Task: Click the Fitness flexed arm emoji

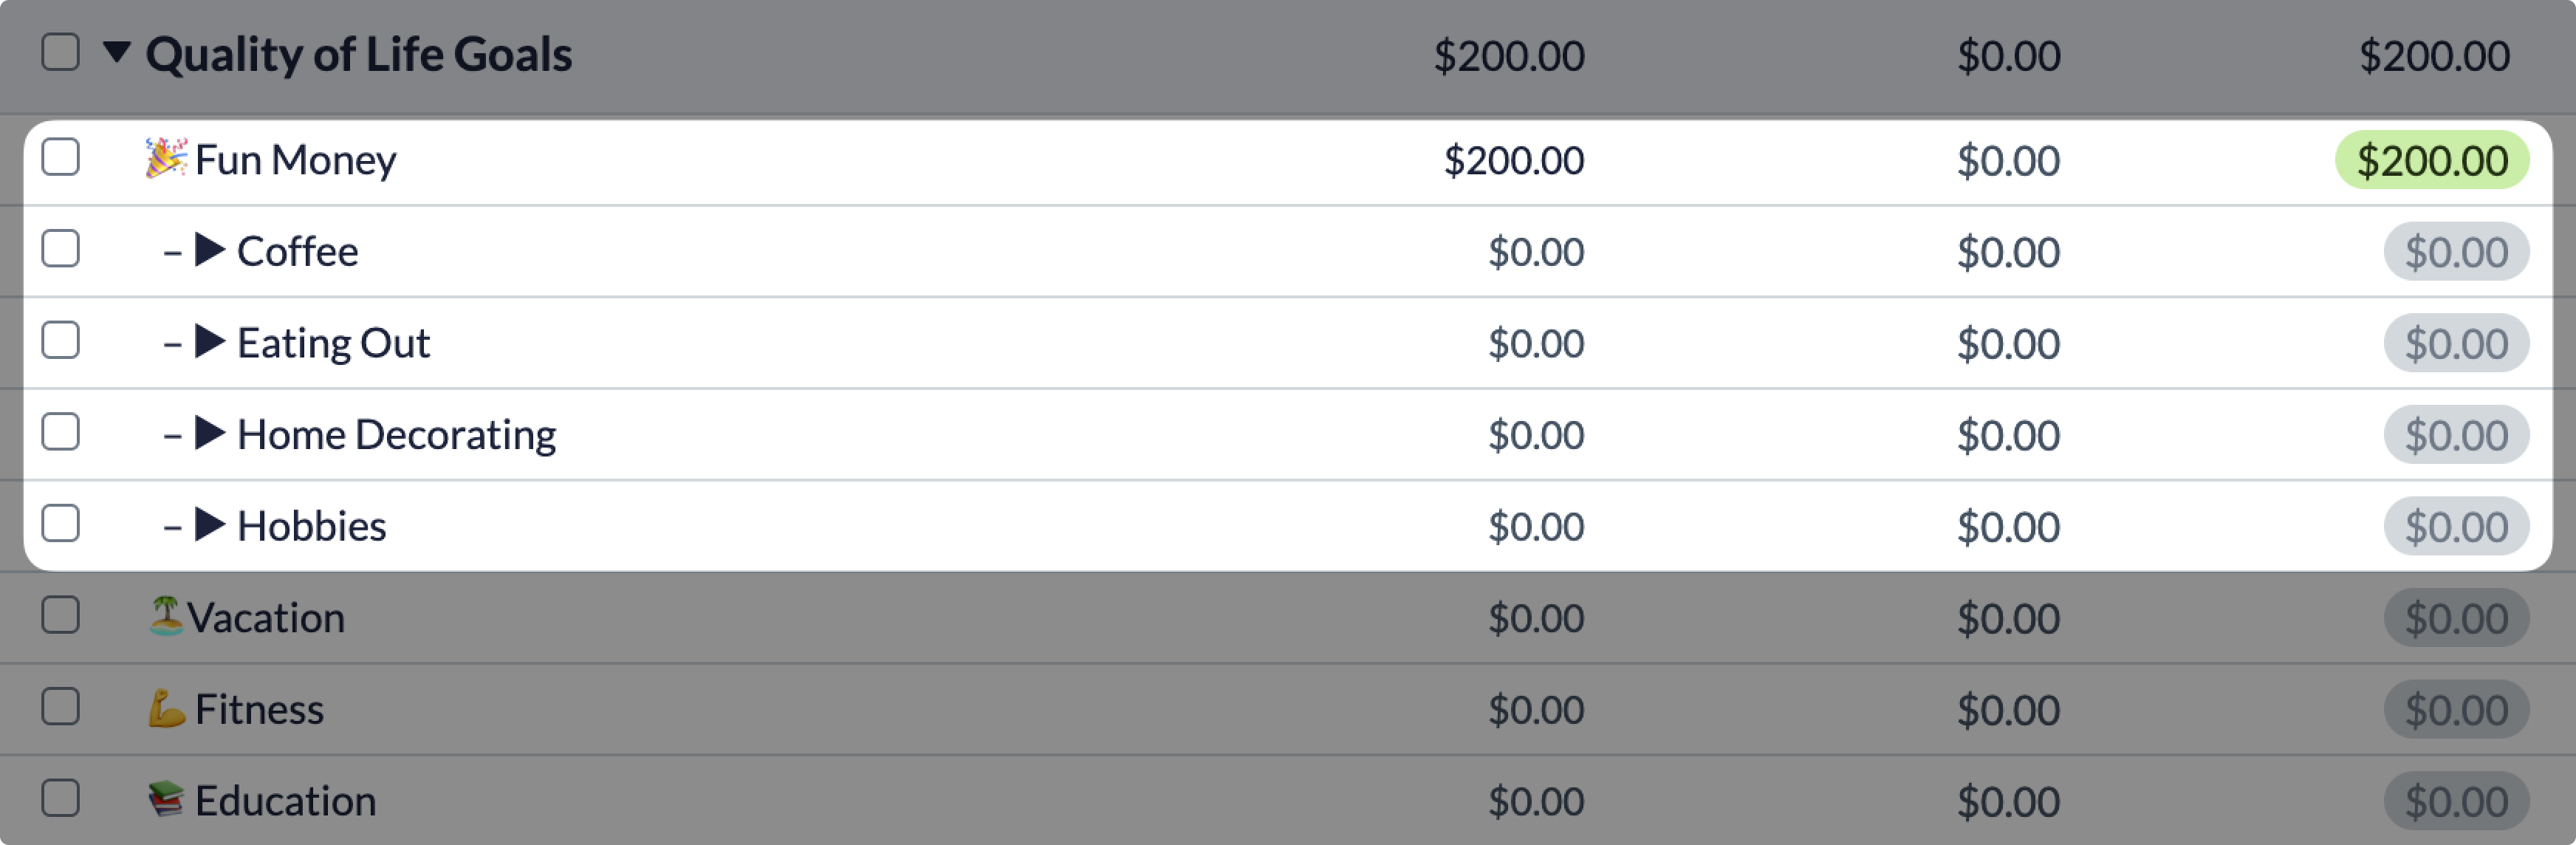Action: 166,708
